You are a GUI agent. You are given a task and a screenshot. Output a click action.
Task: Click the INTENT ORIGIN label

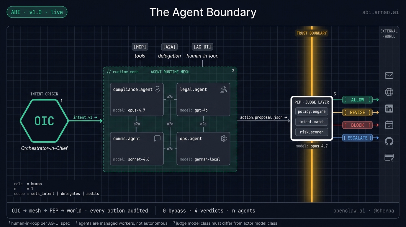[44, 94]
